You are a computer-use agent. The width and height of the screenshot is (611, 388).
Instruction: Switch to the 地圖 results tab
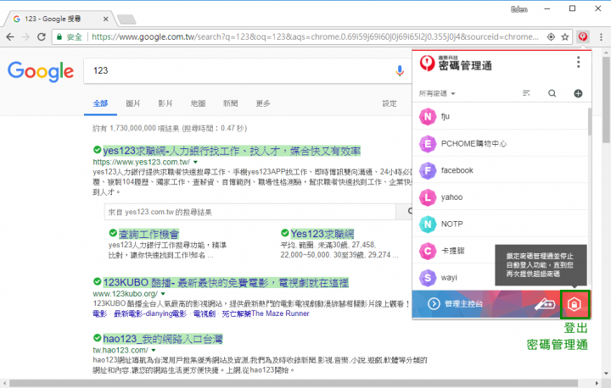pyautogui.click(x=198, y=103)
